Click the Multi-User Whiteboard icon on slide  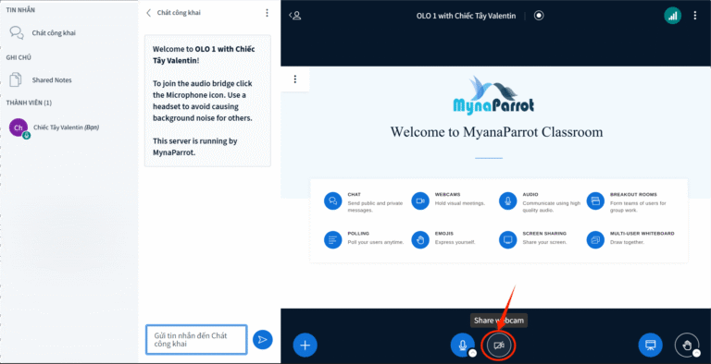pos(595,239)
